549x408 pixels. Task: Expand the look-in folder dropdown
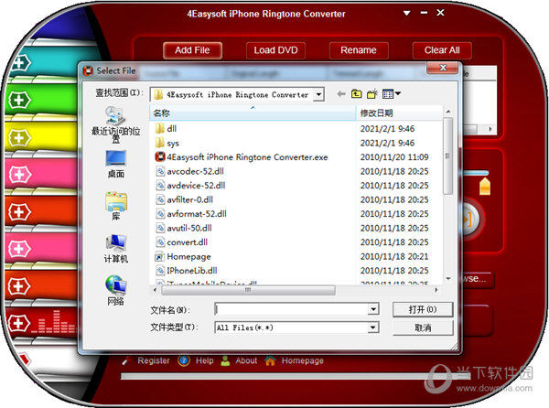click(x=318, y=94)
